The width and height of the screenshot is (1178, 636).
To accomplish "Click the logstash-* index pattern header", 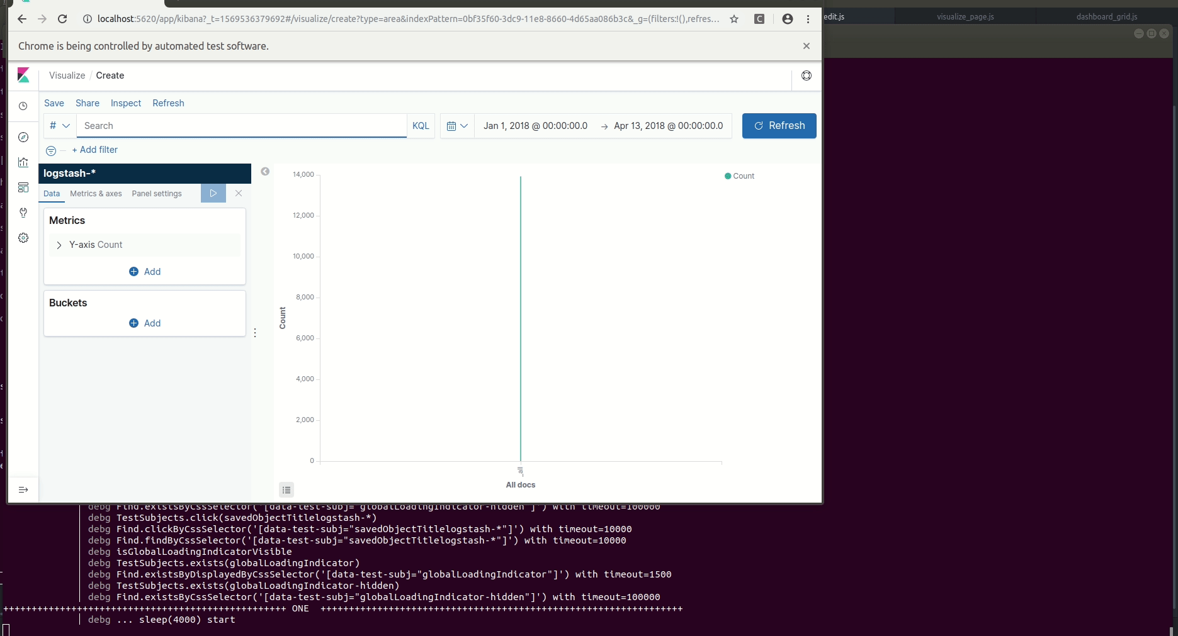I will [145, 174].
